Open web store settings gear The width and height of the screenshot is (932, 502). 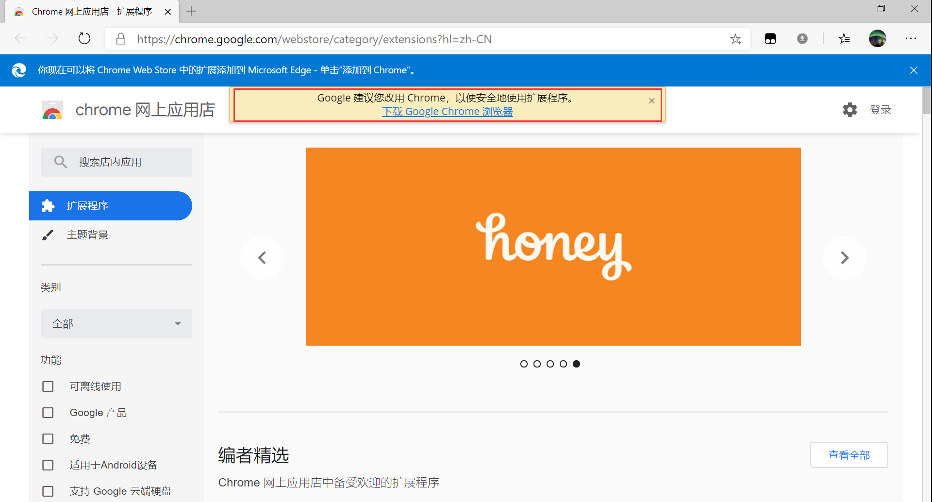pos(850,110)
